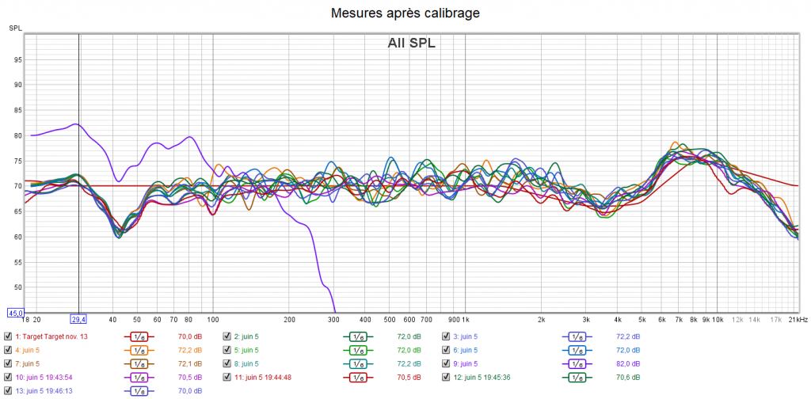
Task: Select the trace label 11: juin 5 19:44:48
Action: click(x=262, y=378)
